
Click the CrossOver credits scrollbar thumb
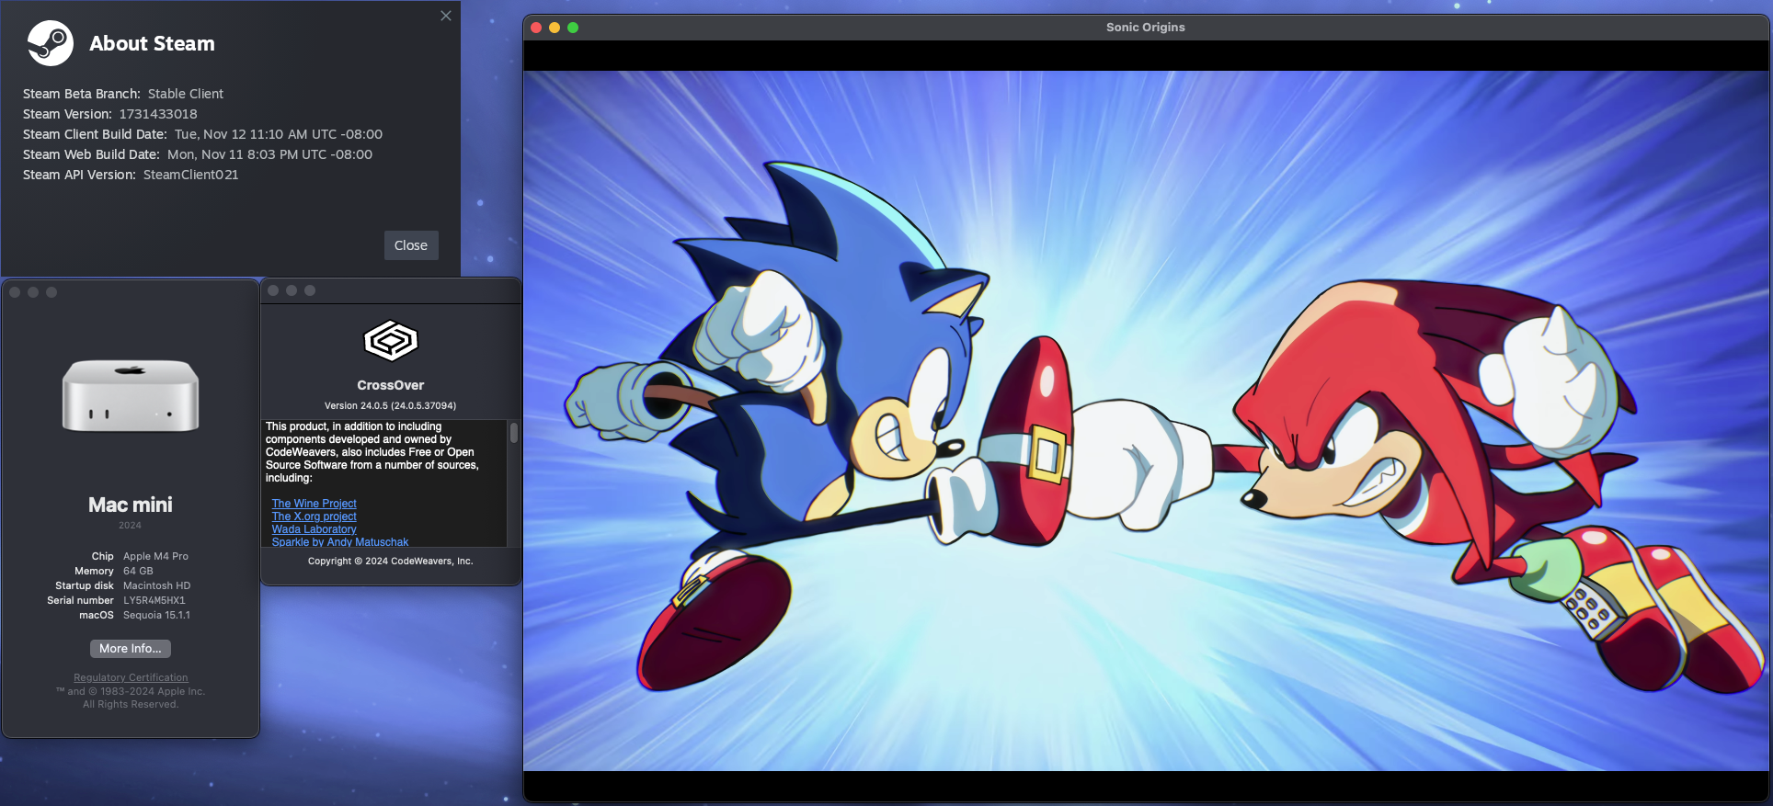click(x=514, y=433)
